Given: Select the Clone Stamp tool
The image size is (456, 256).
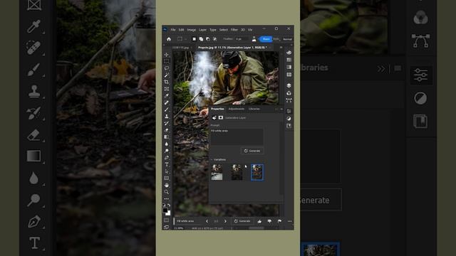Looking at the screenshot, I should click(x=167, y=117).
